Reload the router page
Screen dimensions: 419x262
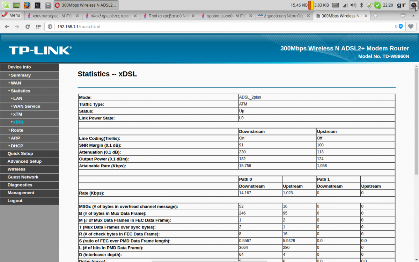(28, 27)
